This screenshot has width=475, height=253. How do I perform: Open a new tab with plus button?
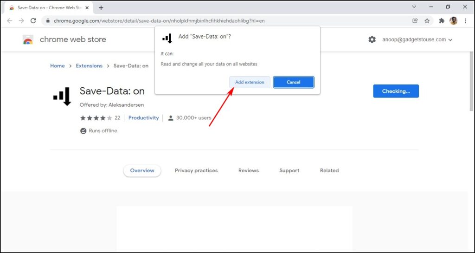tap(101, 7)
